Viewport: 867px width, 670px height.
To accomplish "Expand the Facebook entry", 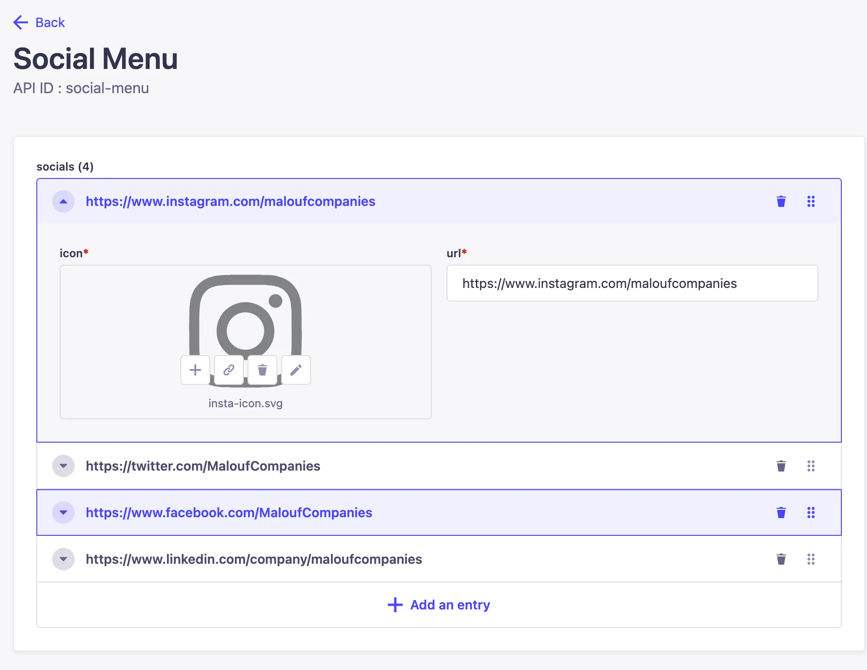I will (63, 513).
